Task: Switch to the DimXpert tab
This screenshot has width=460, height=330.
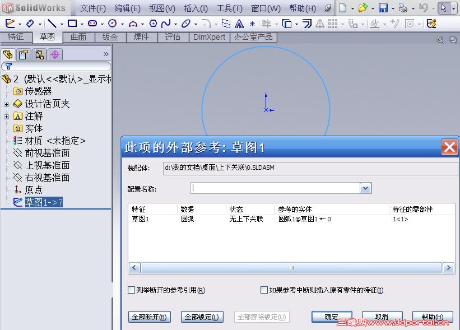Action: tap(209, 37)
